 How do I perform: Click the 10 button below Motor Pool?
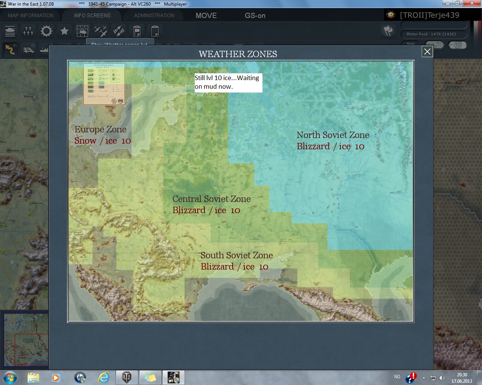click(x=458, y=45)
